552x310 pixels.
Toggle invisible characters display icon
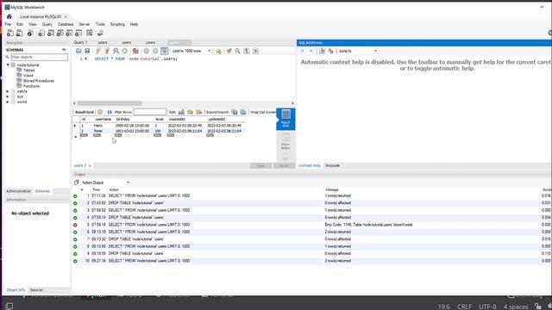tap(247, 51)
